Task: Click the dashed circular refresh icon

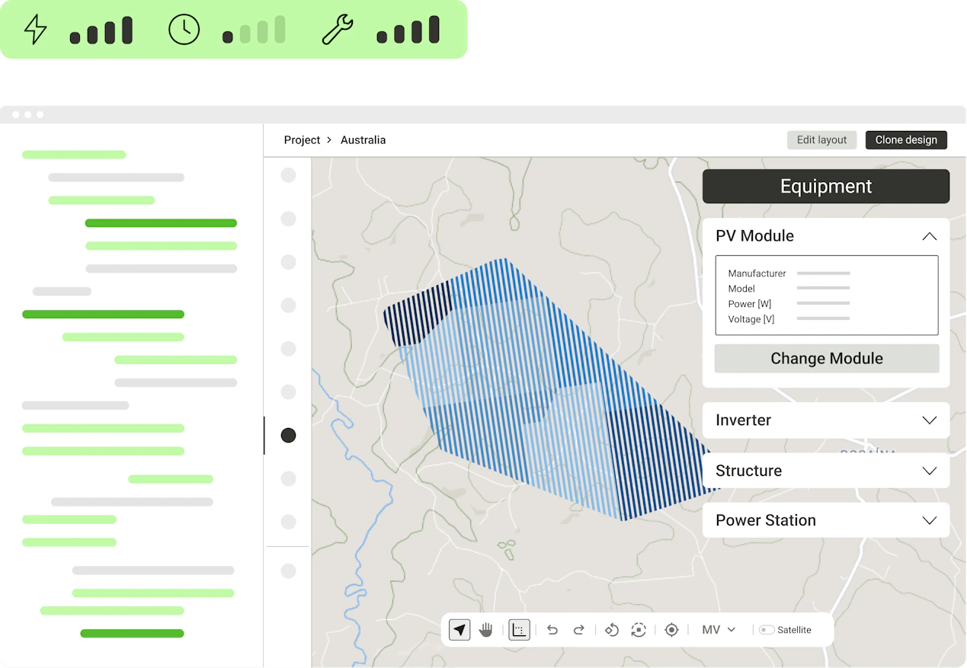Action: pos(639,630)
